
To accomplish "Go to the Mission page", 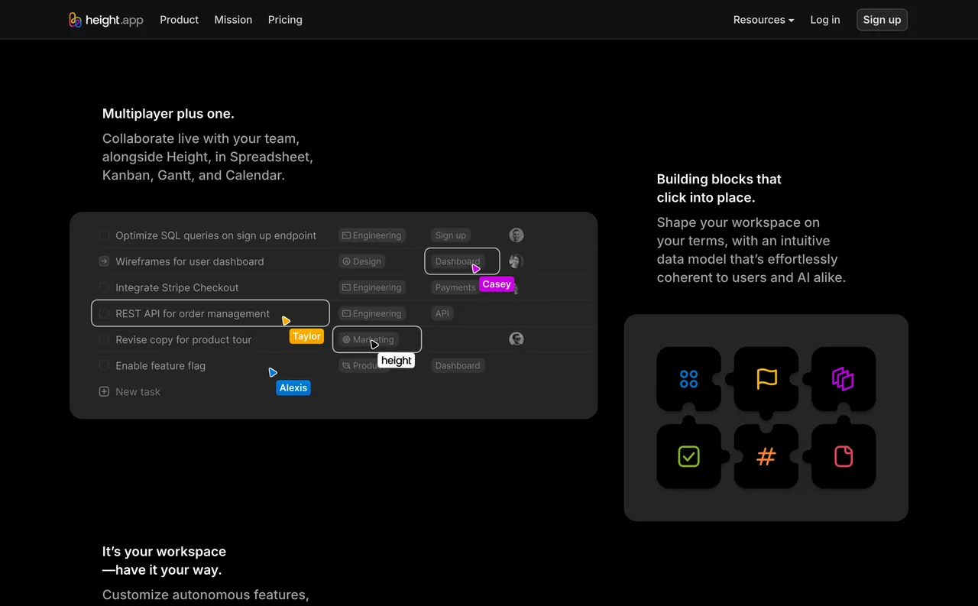I will pyautogui.click(x=233, y=19).
